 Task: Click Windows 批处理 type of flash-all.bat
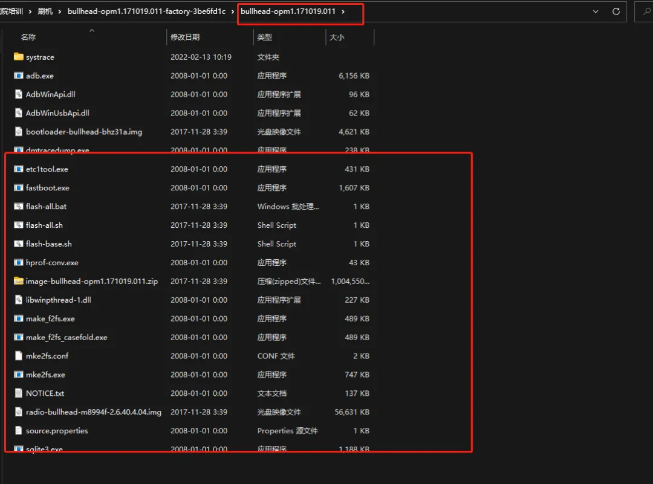click(x=288, y=207)
